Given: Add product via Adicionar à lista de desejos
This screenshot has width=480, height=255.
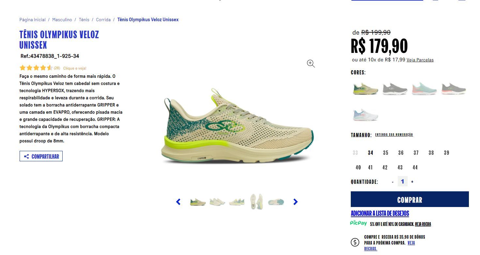Looking at the screenshot, I should 380,213.
